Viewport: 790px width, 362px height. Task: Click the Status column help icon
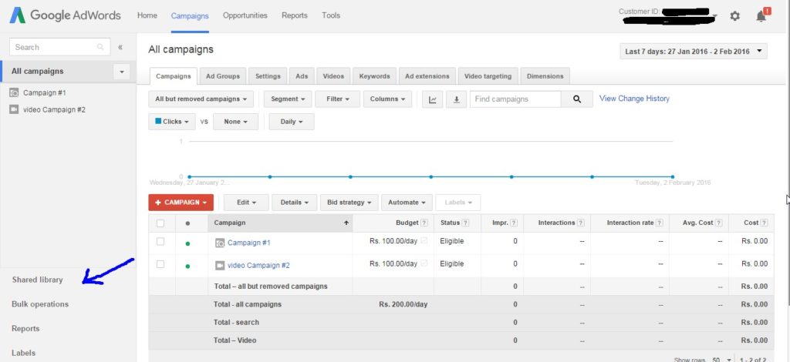[x=465, y=223]
